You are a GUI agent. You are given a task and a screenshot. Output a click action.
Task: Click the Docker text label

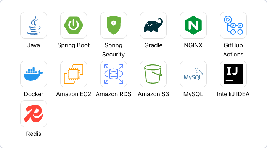(34, 94)
